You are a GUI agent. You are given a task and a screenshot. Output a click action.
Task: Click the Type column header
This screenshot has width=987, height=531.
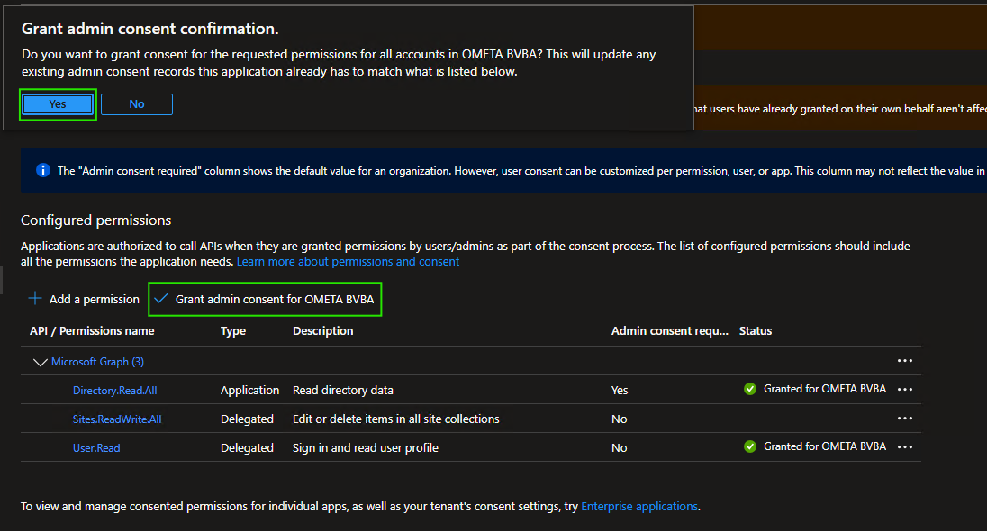click(233, 331)
